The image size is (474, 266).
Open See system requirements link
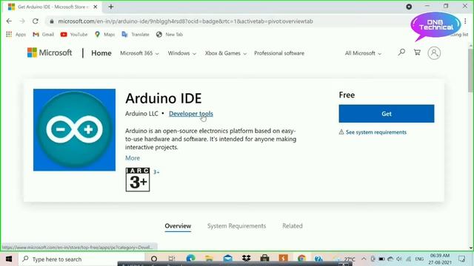(x=375, y=132)
